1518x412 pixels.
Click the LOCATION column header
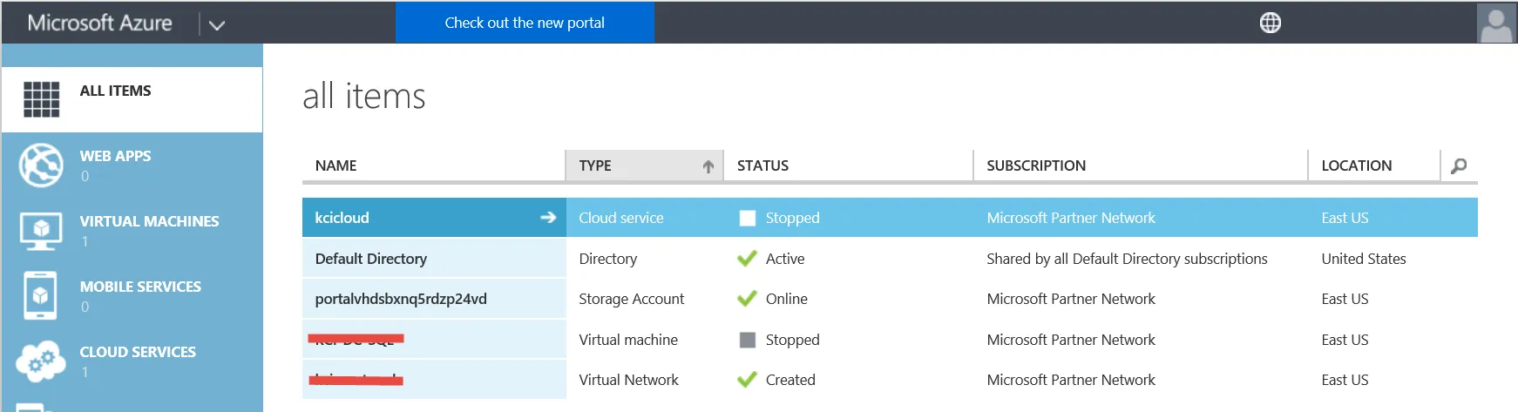[x=1356, y=165]
